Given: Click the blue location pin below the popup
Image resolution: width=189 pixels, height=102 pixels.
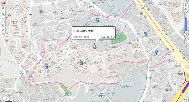Looking at the screenshot, I should tap(94, 47).
